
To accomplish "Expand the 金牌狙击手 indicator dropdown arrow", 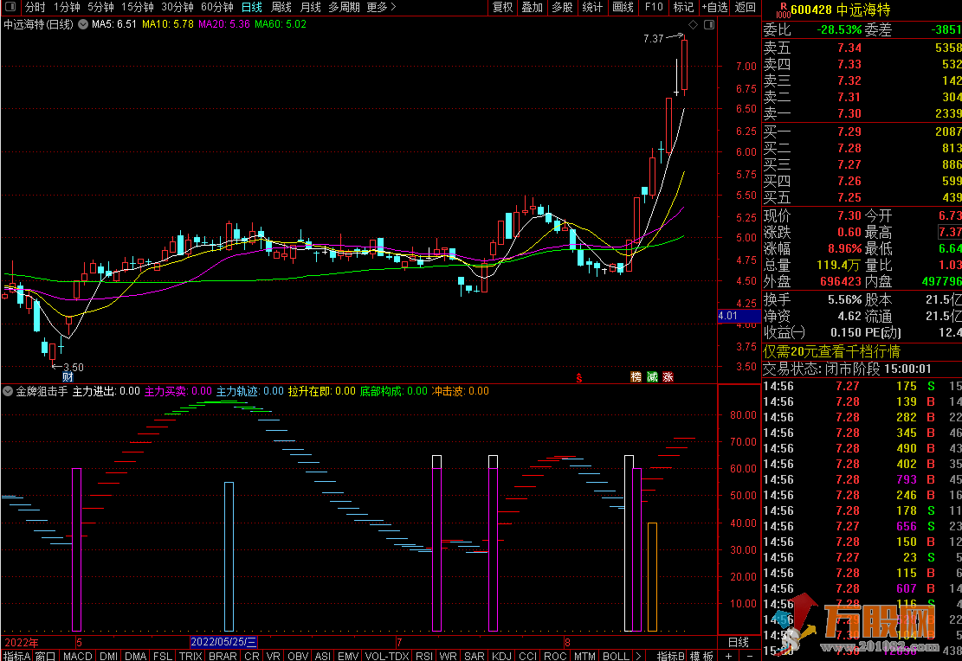I will pyautogui.click(x=8, y=391).
